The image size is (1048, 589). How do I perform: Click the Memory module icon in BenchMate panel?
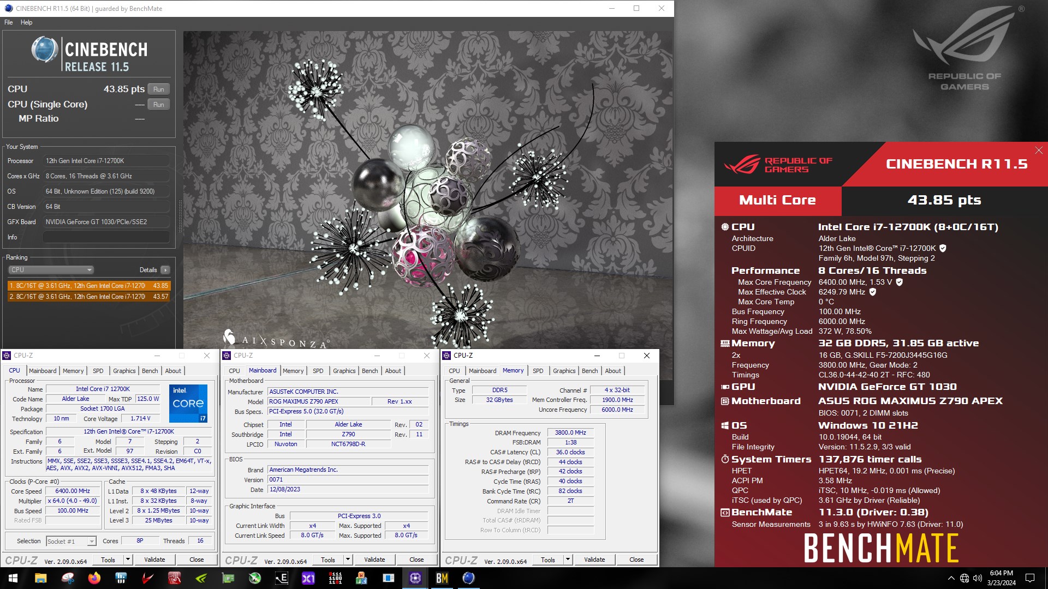coord(725,344)
